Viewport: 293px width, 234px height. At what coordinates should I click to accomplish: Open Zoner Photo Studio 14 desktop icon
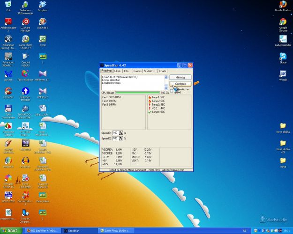[25, 42]
